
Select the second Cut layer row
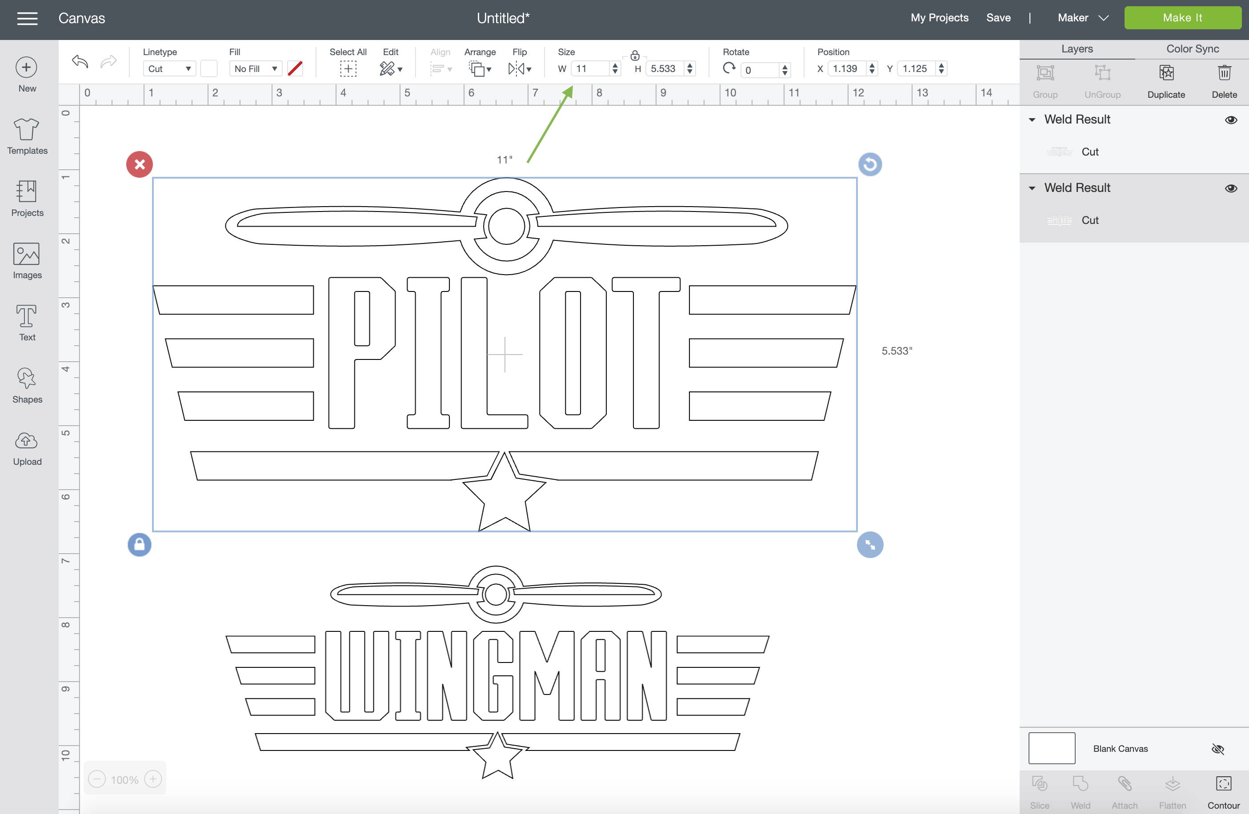tap(1133, 221)
